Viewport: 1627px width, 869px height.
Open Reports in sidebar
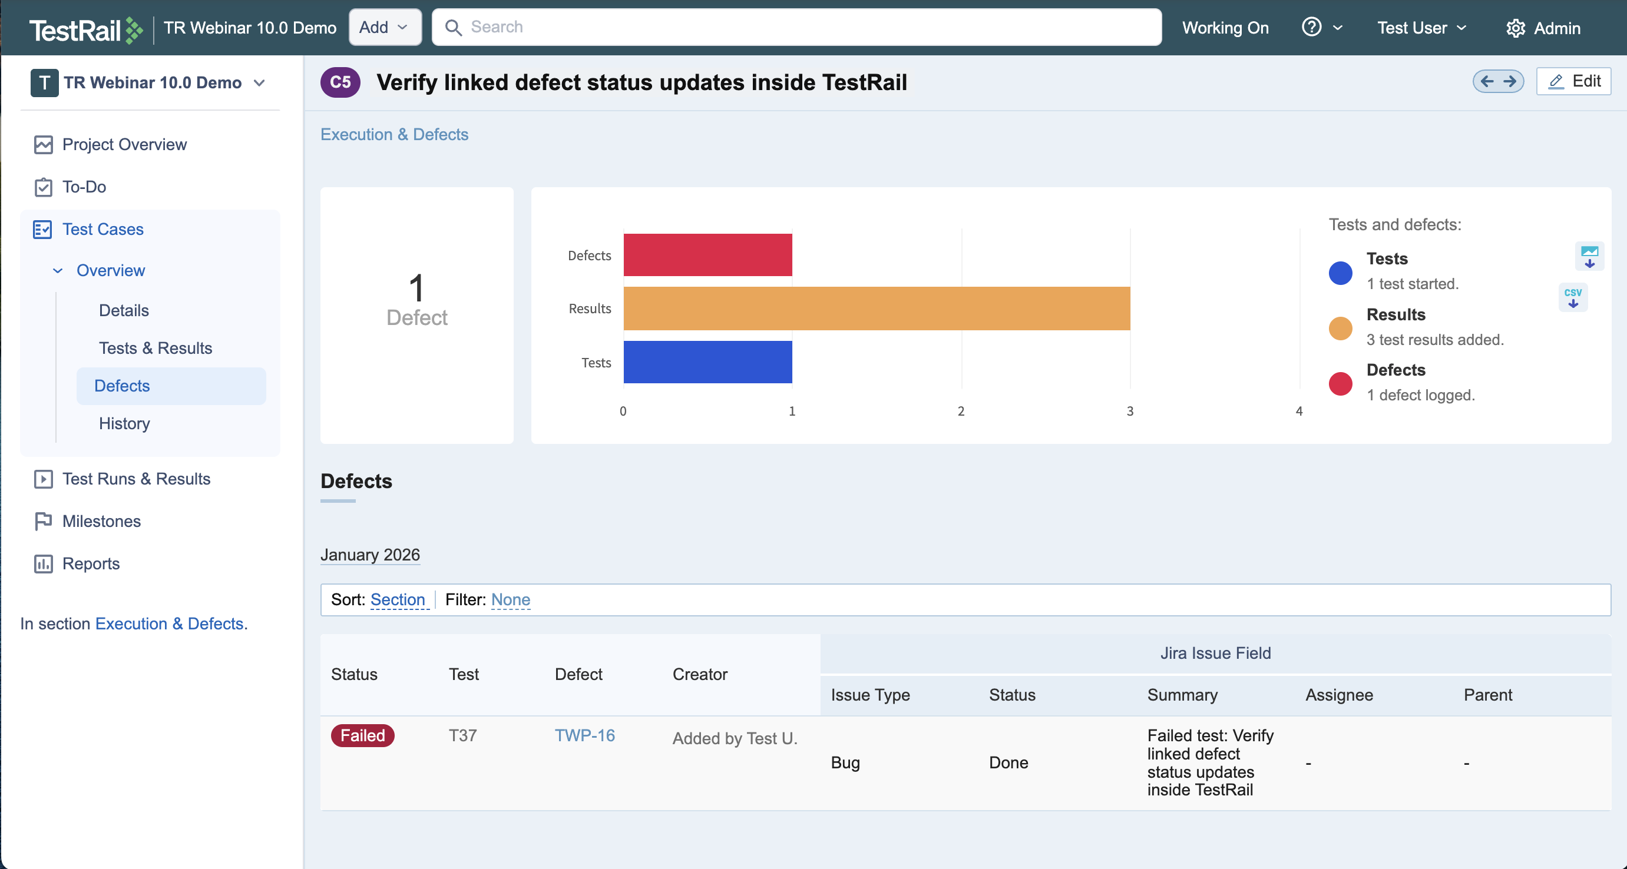coord(91,563)
